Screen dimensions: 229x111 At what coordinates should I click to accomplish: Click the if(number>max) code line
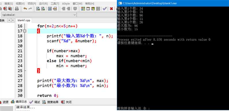(x=63, y=51)
